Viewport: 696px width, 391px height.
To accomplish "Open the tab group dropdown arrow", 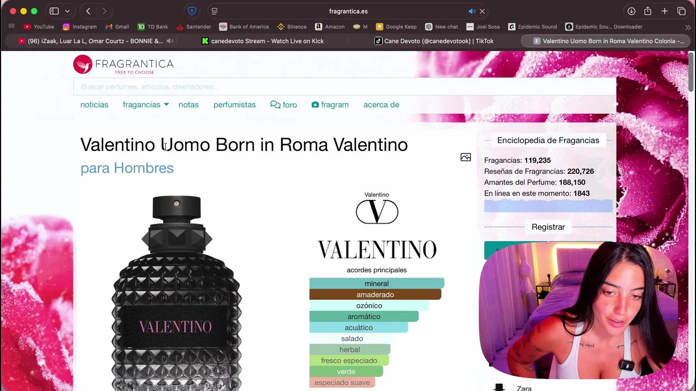I will coord(67,11).
